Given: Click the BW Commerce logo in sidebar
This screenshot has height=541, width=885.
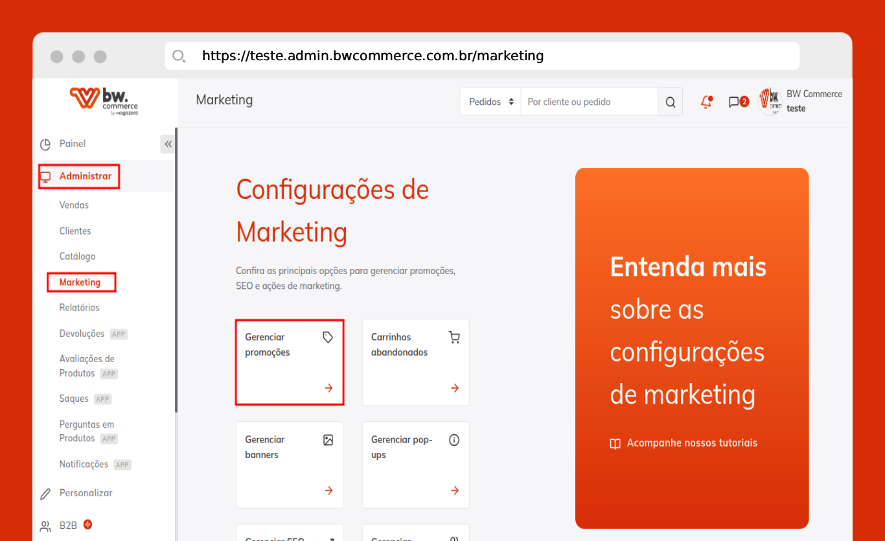Looking at the screenshot, I should tap(104, 100).
